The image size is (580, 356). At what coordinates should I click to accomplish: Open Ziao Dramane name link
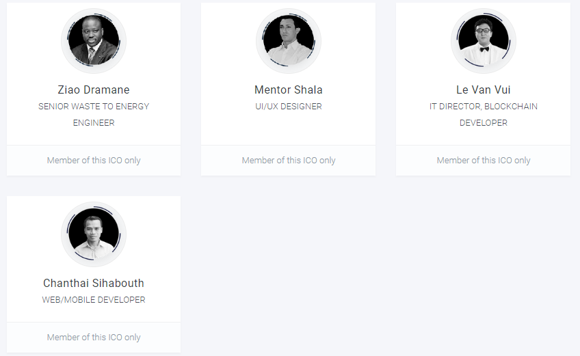click(94, 90)
